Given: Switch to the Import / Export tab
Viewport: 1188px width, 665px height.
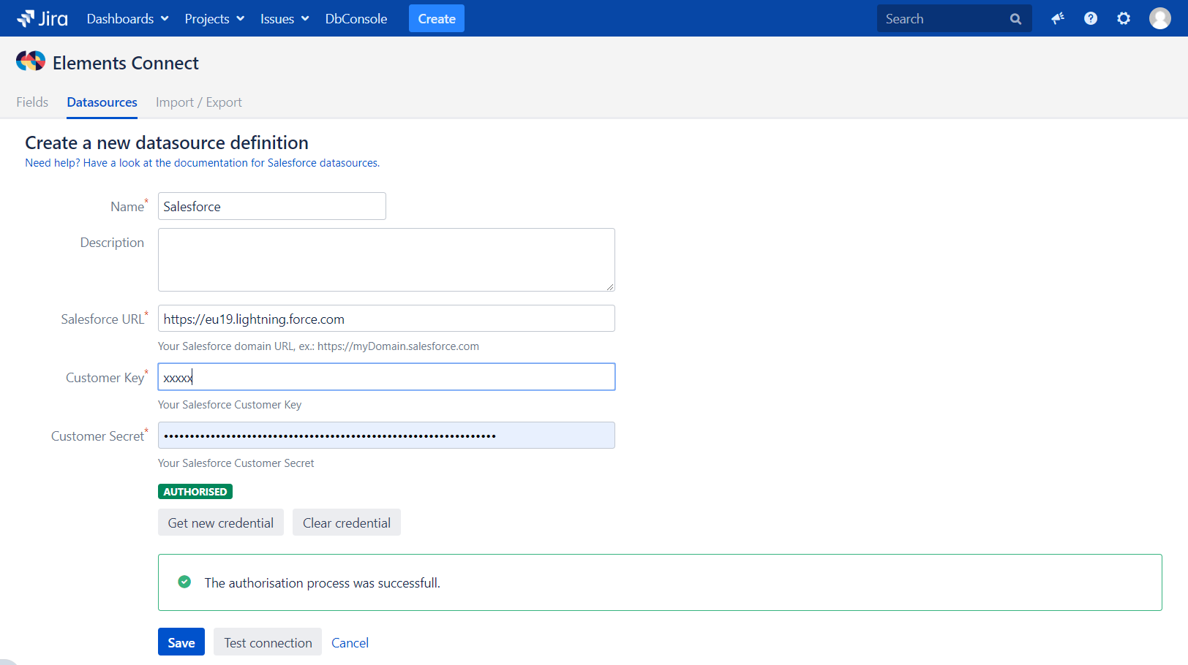Looking at the screenshot, I should [198, 102].
